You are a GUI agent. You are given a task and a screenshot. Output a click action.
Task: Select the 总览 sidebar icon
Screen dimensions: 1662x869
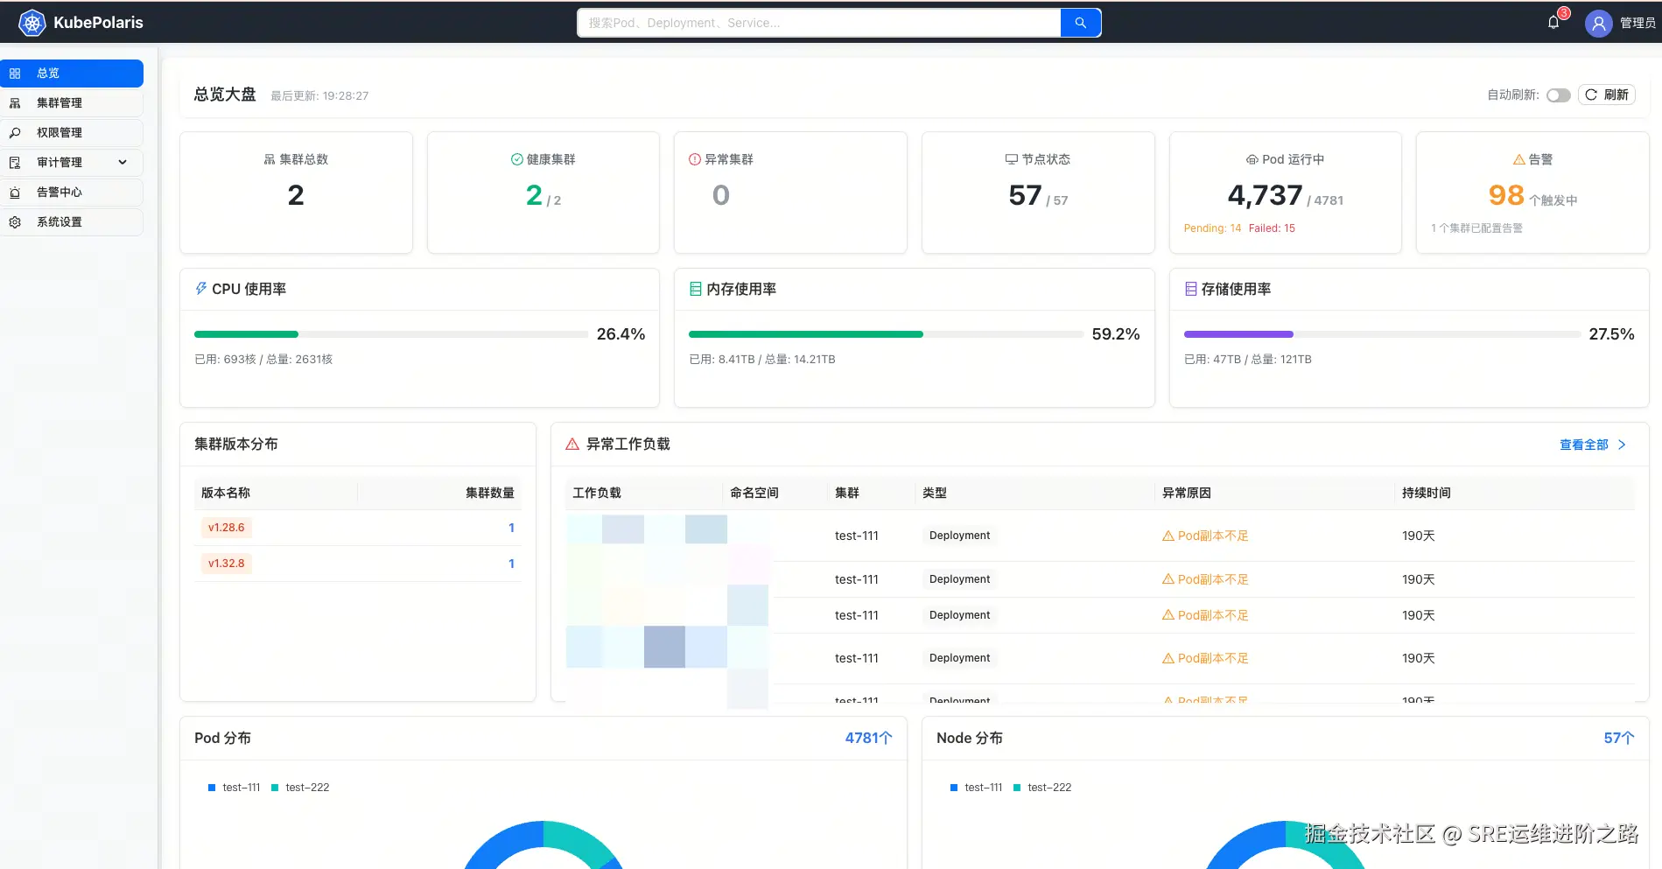point(15,74)
